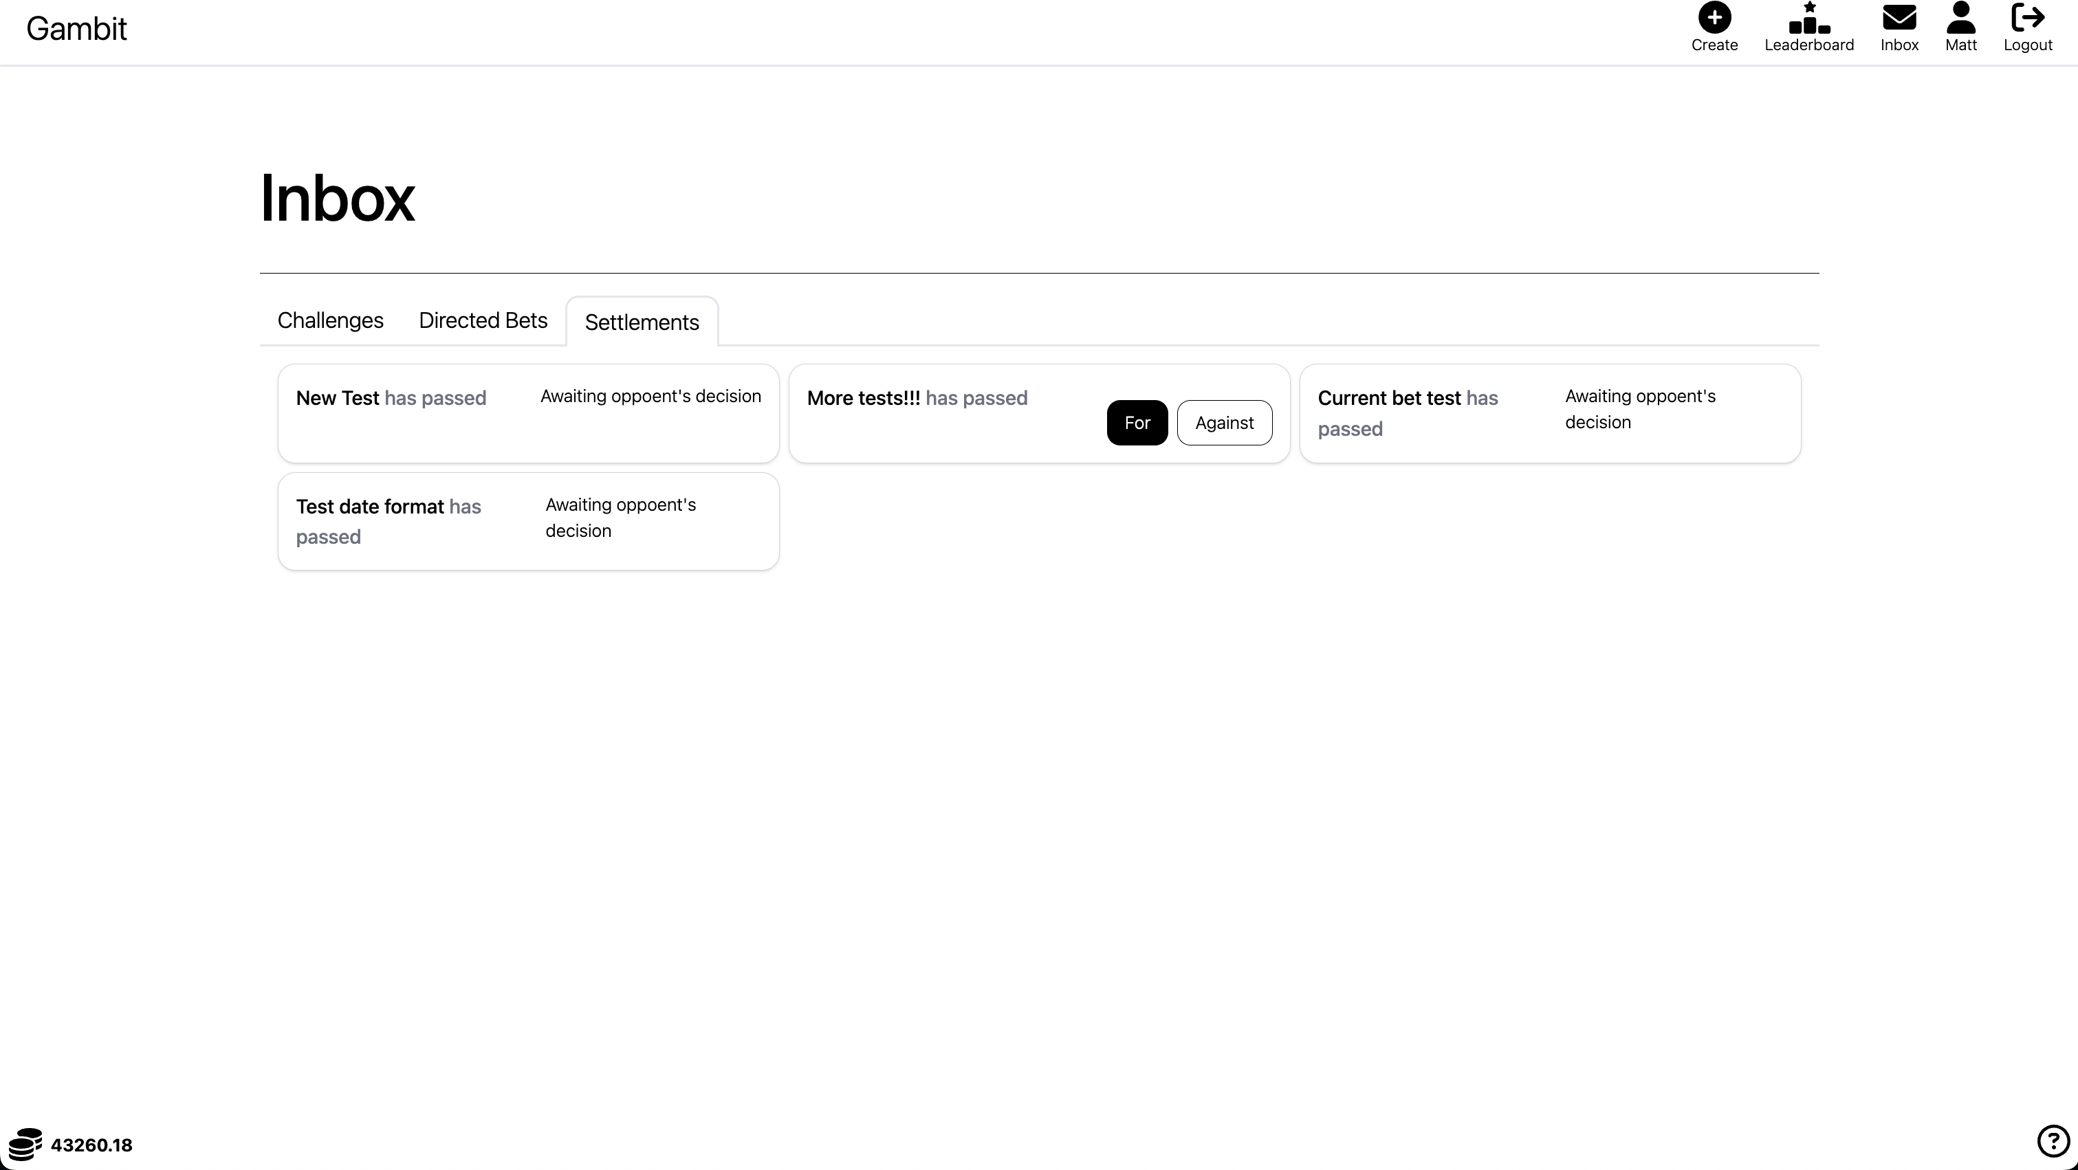Click the Gambit logo to go home
The image size is (2078, 1170).
point(76,29)
